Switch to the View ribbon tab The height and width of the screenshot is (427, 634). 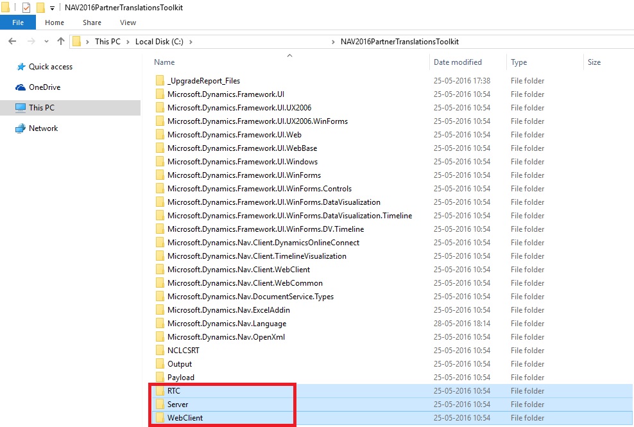click(128, 22)
